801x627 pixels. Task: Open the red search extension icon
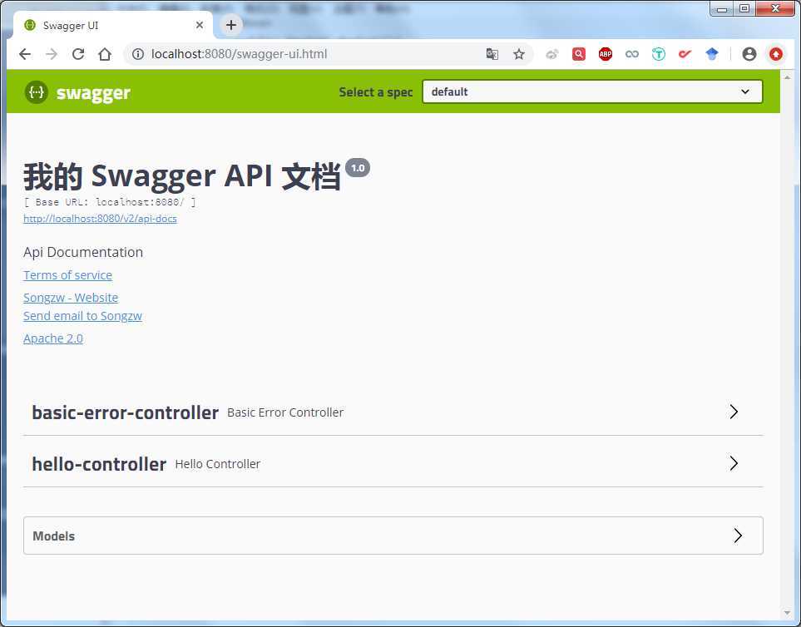579,54
